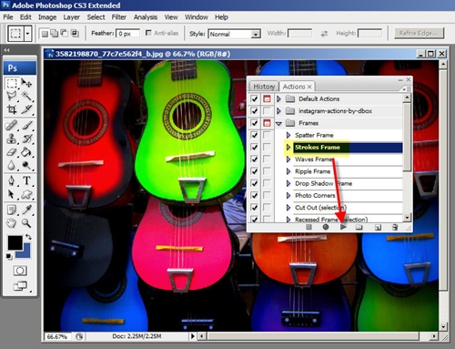Viewport: 455px width, 349px height.
Task: Open the Filter menu
Action: coord(118,17)
